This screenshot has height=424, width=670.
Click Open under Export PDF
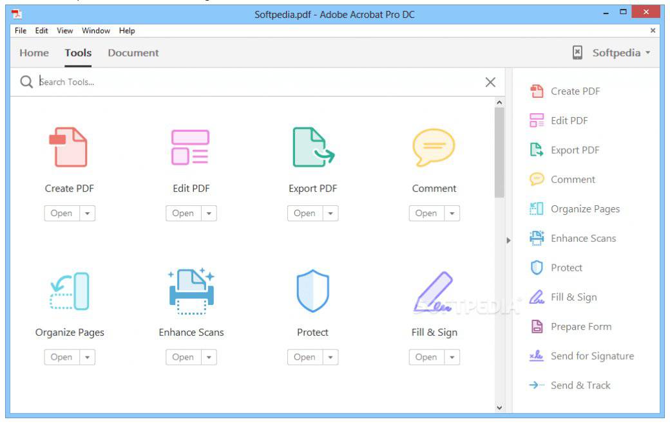(x=305, y=213)
